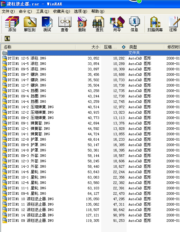Select file DT II N1 10-1 星轮.DWG
The width and height of the screenshot is (180, 232).
(27, 177)
